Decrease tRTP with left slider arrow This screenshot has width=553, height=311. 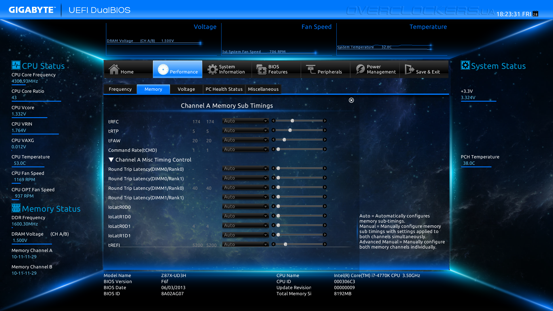274,130
